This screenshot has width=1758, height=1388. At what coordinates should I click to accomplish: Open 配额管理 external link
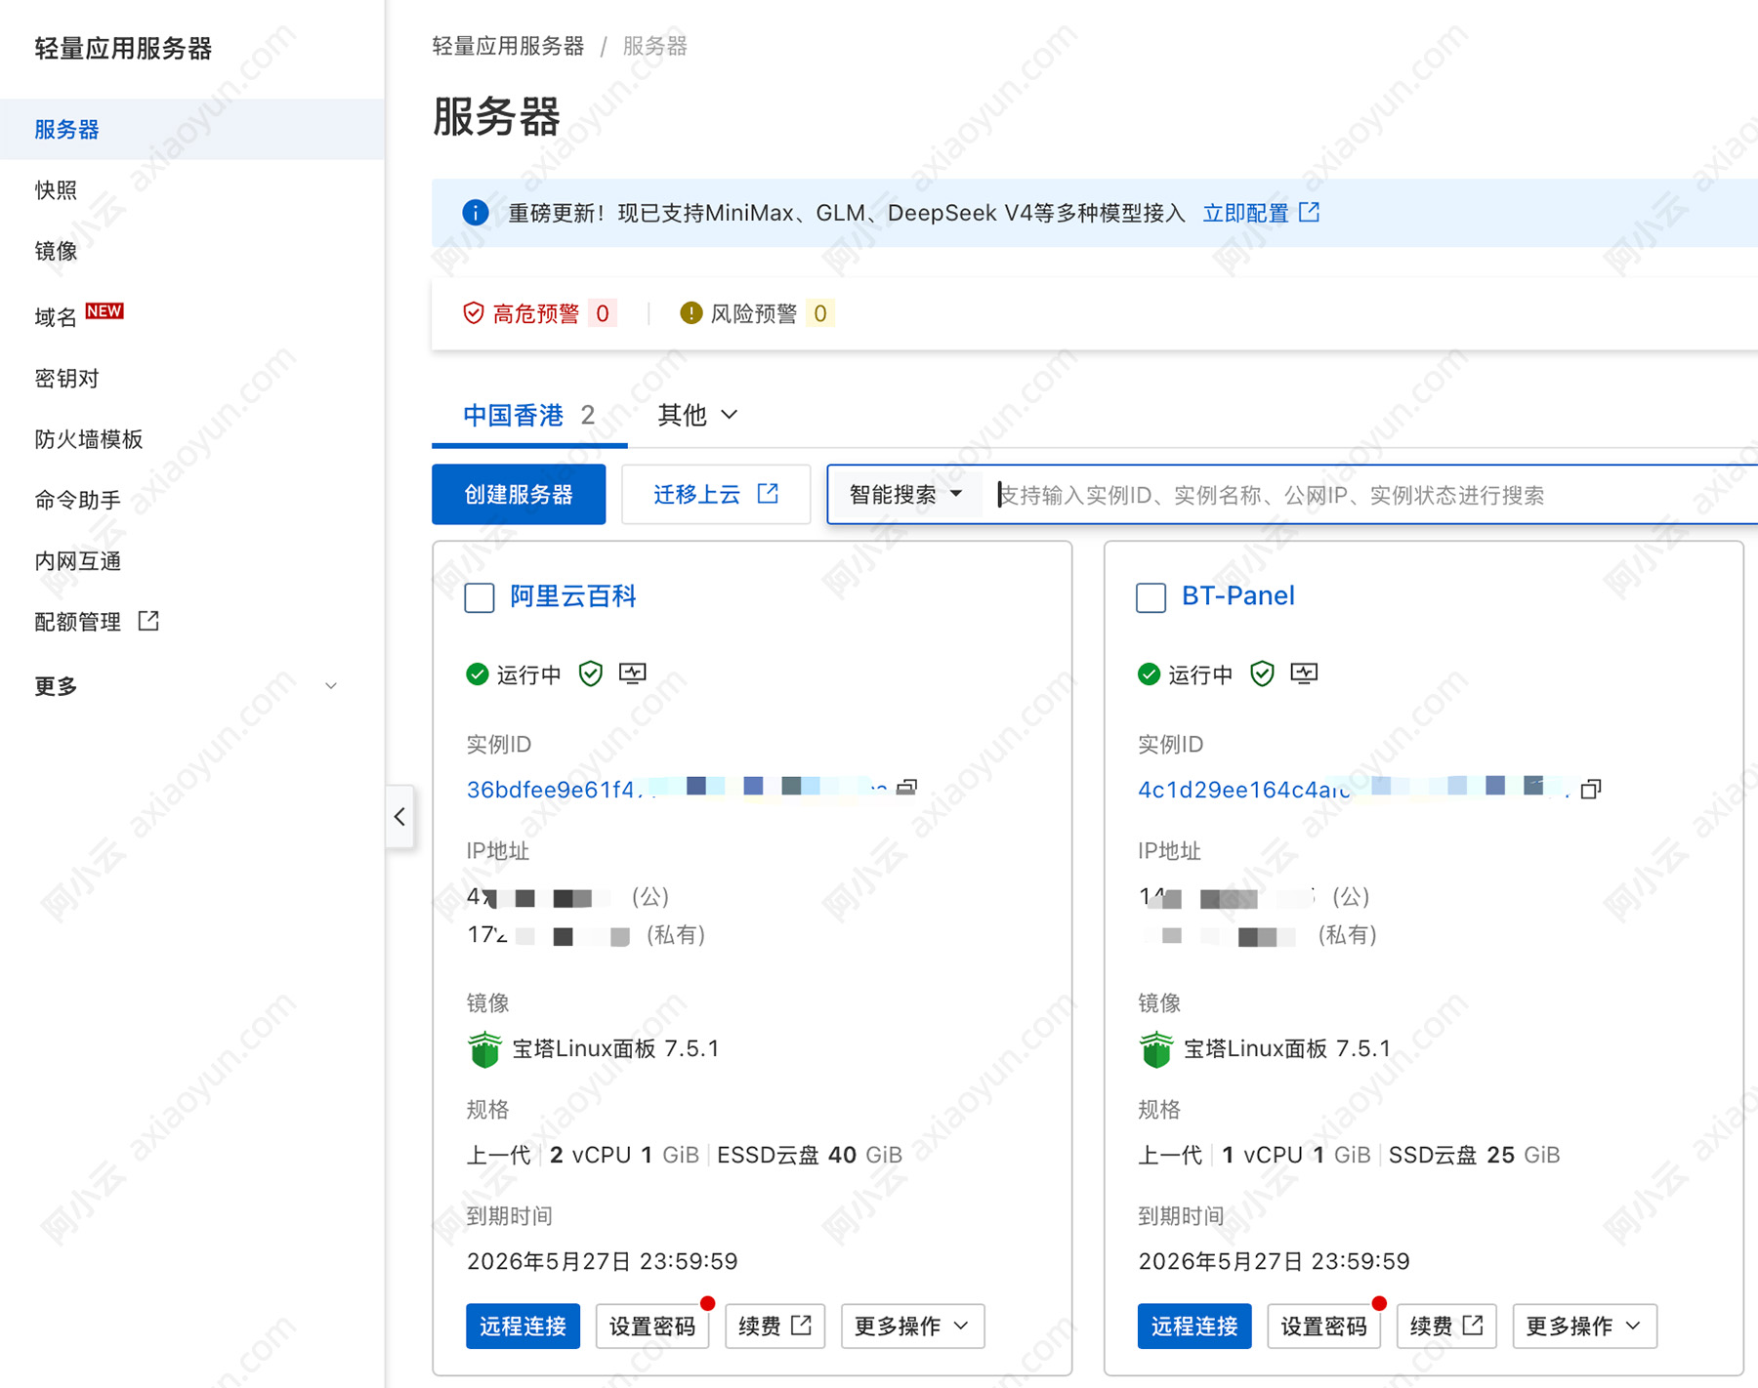[x=97, y=622]
